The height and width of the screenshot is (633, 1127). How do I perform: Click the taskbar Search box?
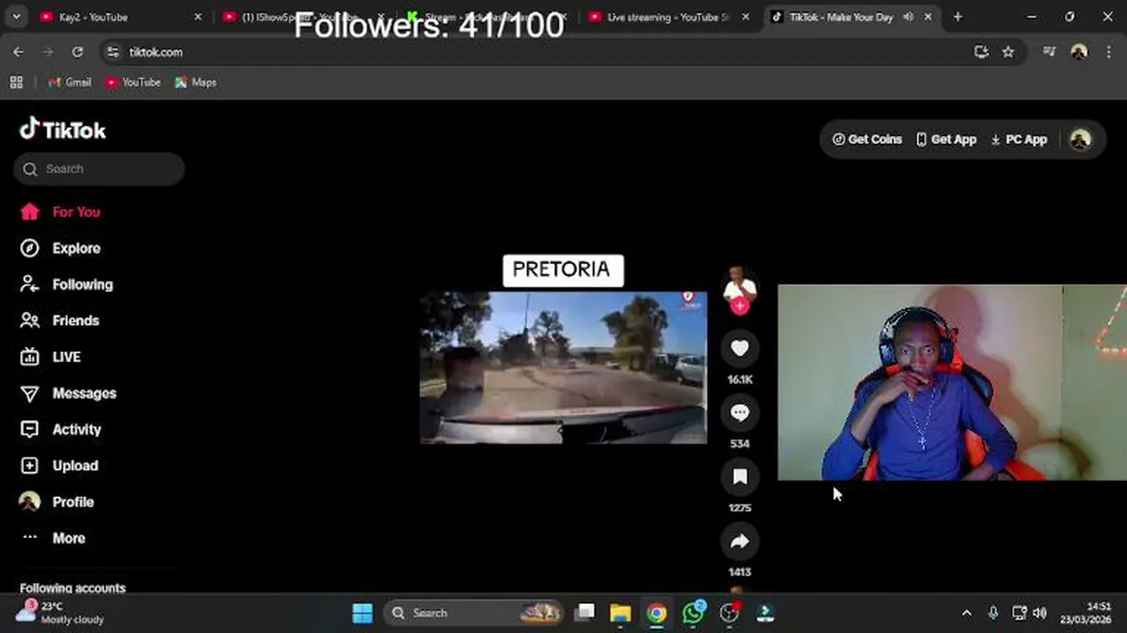point(475,613)
